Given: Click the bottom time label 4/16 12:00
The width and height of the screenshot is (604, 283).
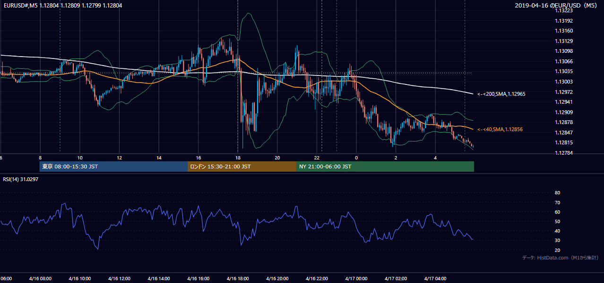Looking at the screenshot, I should click(119, 278).
